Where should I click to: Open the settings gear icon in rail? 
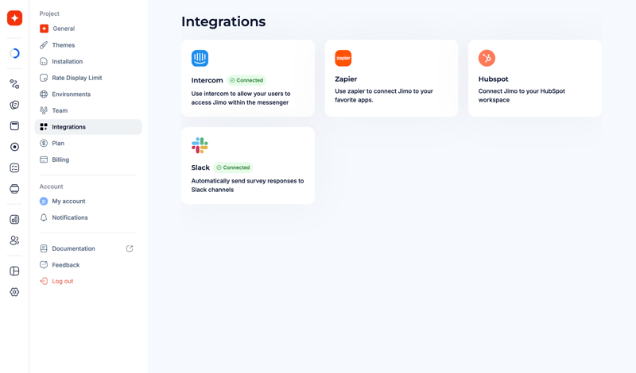[14, 292]
